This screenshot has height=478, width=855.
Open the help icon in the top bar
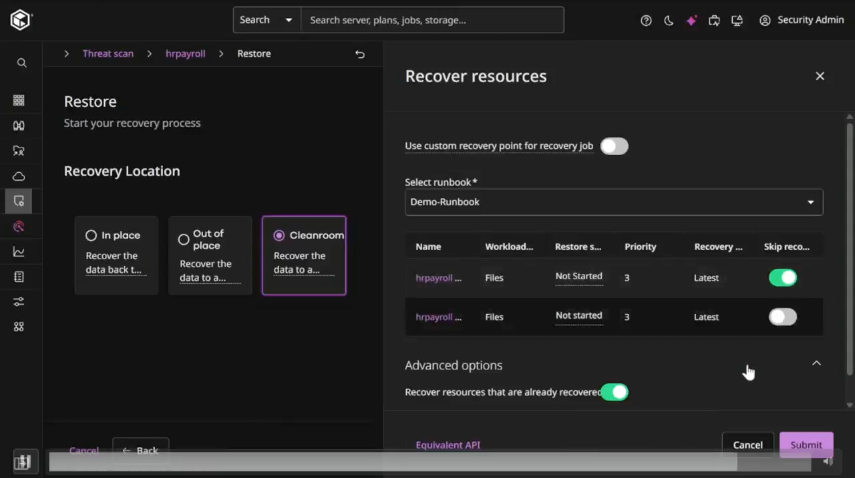[x=646, y=20]
